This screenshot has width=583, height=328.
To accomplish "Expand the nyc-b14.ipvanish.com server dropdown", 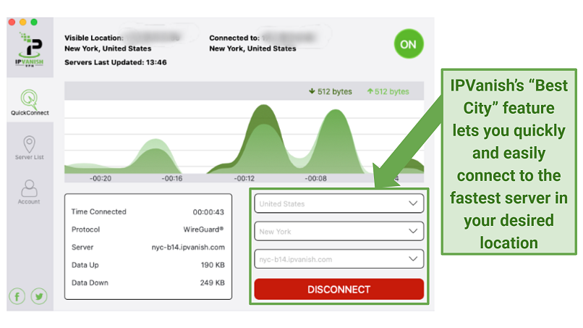I will (339, 258).
